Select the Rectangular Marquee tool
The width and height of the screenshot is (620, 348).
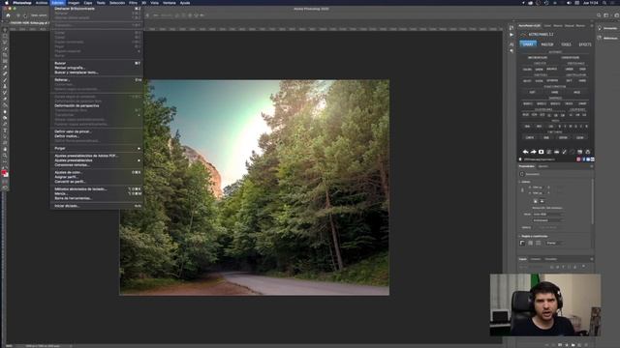[x=5, y=37]
